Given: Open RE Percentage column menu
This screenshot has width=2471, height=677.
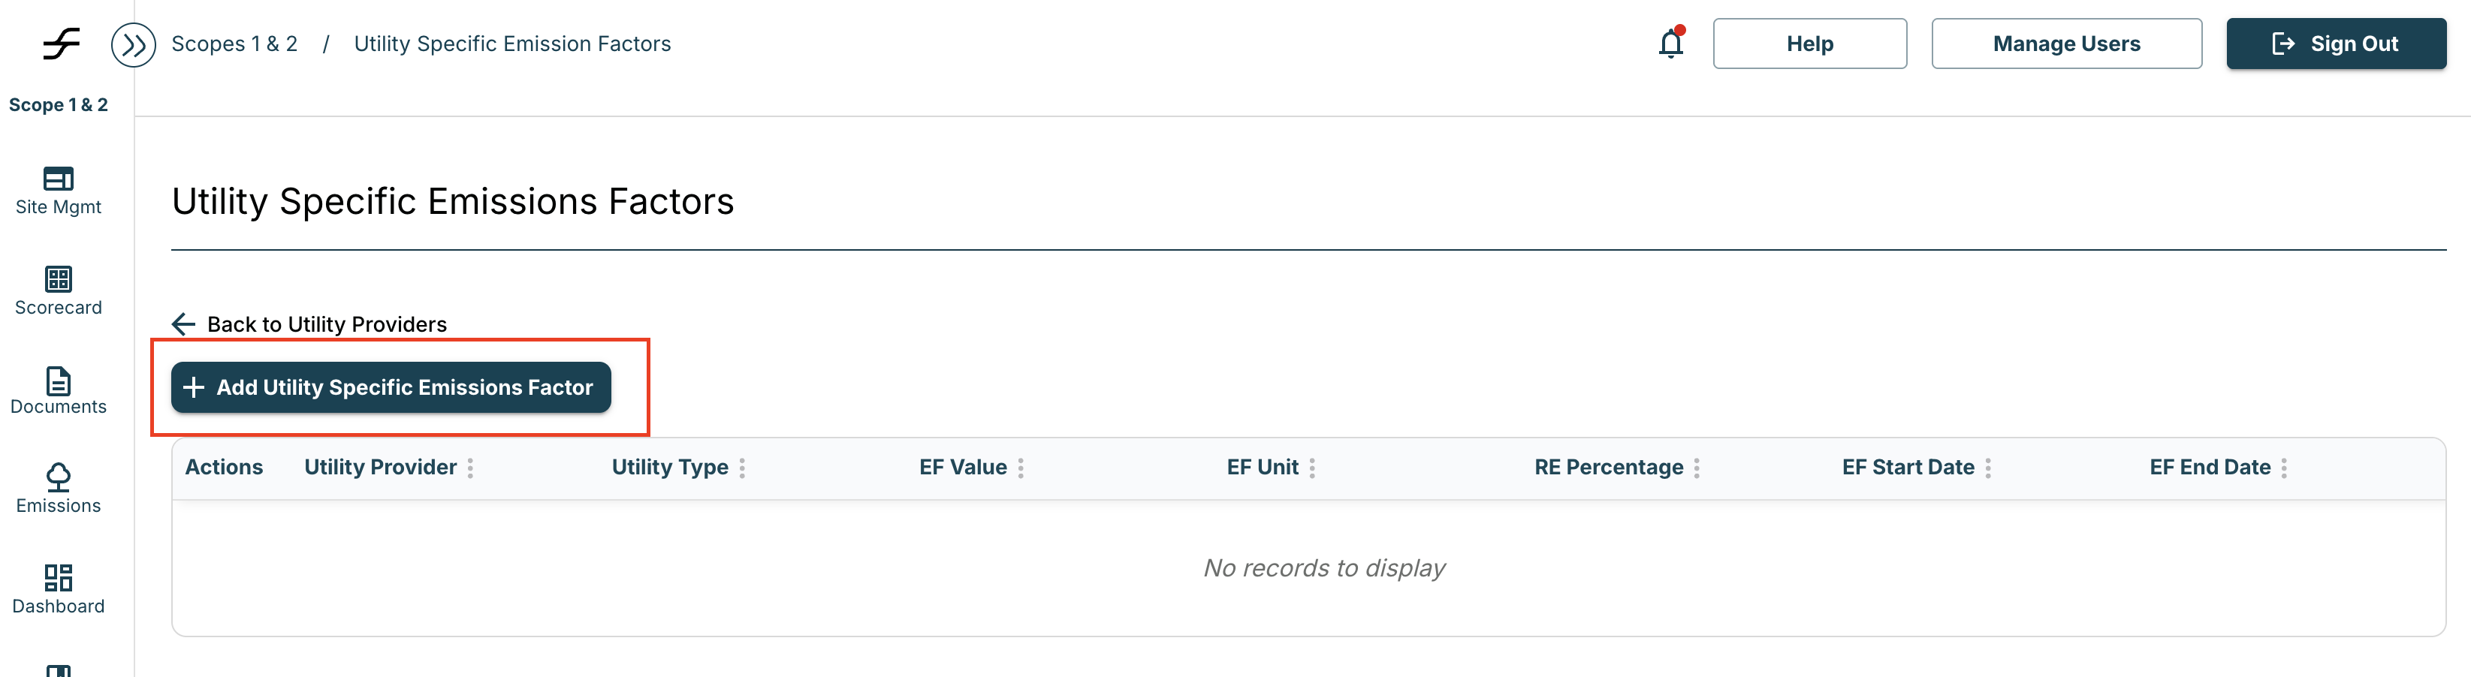Looking at the screenshot, I should (1697, 468).
